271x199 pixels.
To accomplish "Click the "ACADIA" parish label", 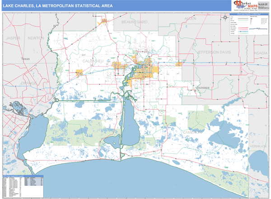I will (x=261, y=53).
